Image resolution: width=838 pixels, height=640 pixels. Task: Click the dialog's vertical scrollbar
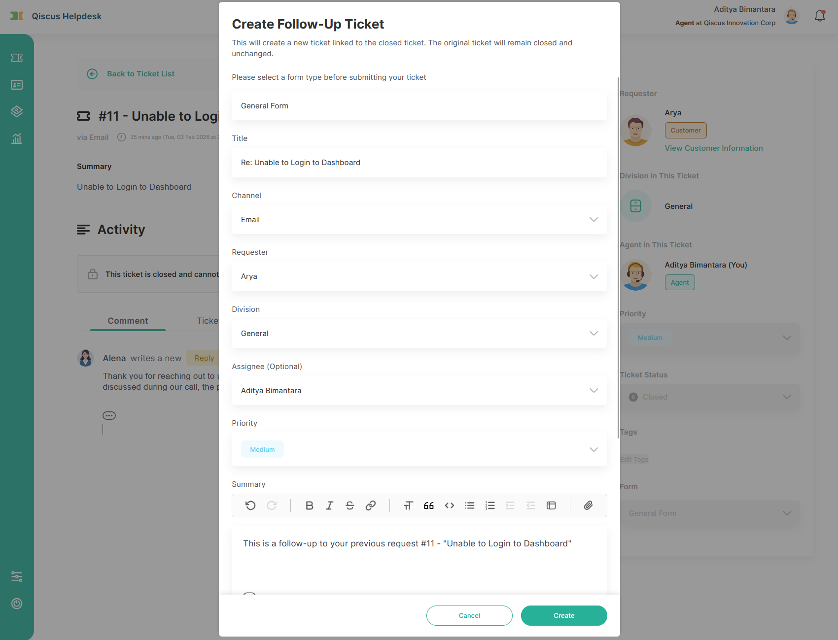click(618, 258)
